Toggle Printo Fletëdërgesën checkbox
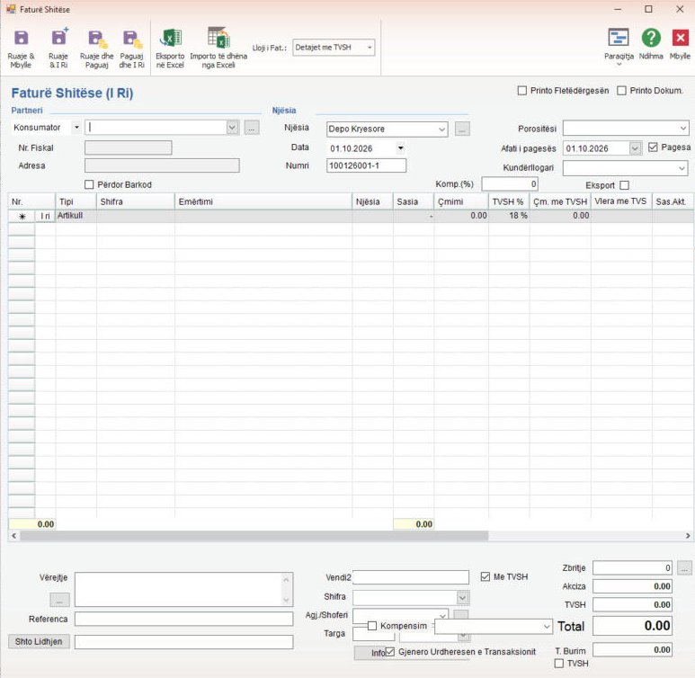 point(522,91)
